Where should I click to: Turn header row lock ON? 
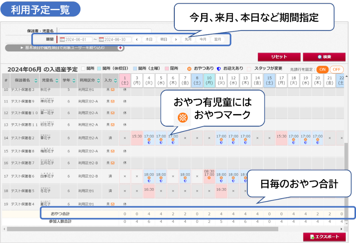click(323, 69)
